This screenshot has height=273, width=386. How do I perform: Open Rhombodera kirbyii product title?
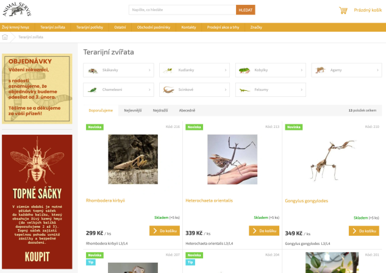point(105,200)
